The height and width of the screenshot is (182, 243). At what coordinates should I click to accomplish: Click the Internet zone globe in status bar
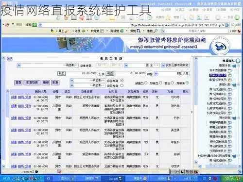pos(37,172)
